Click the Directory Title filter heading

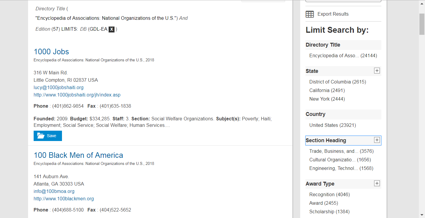coord(323,45)
